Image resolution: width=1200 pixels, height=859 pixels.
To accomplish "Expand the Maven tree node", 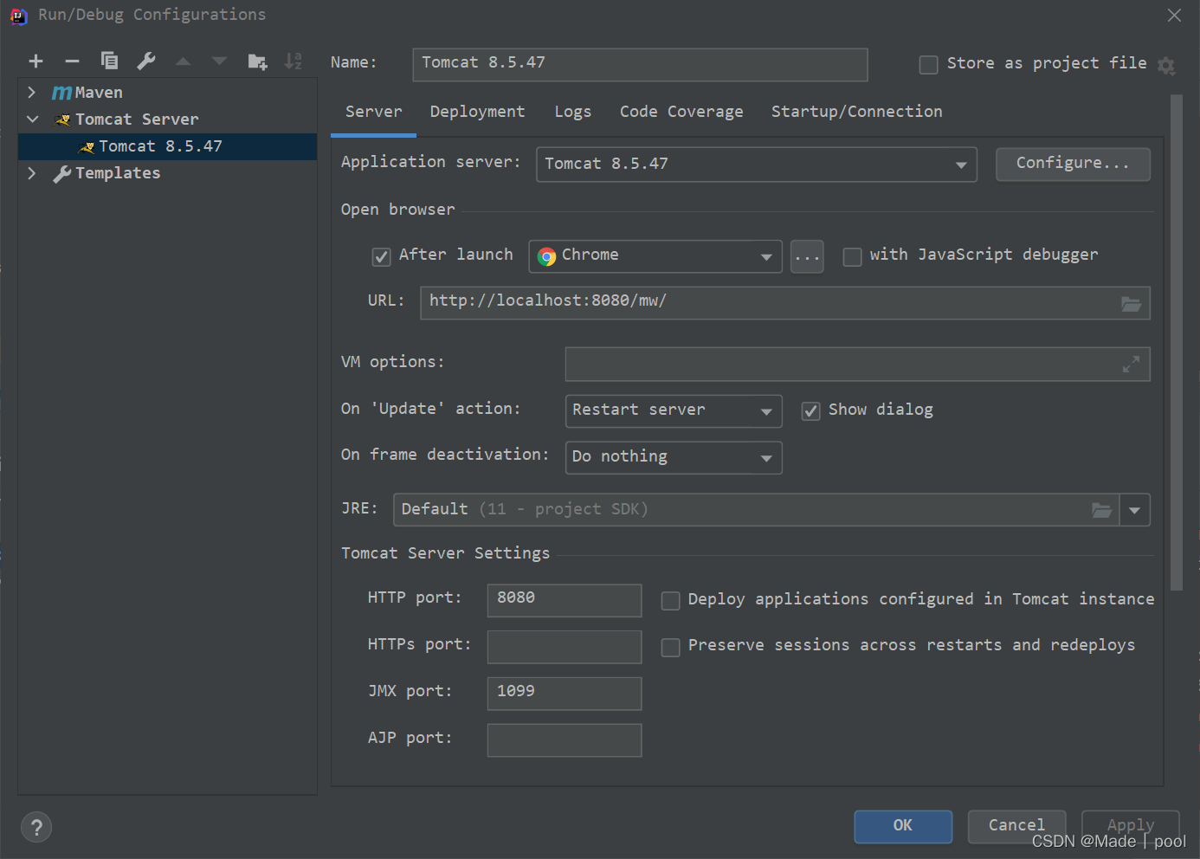I will coord(32,92).
